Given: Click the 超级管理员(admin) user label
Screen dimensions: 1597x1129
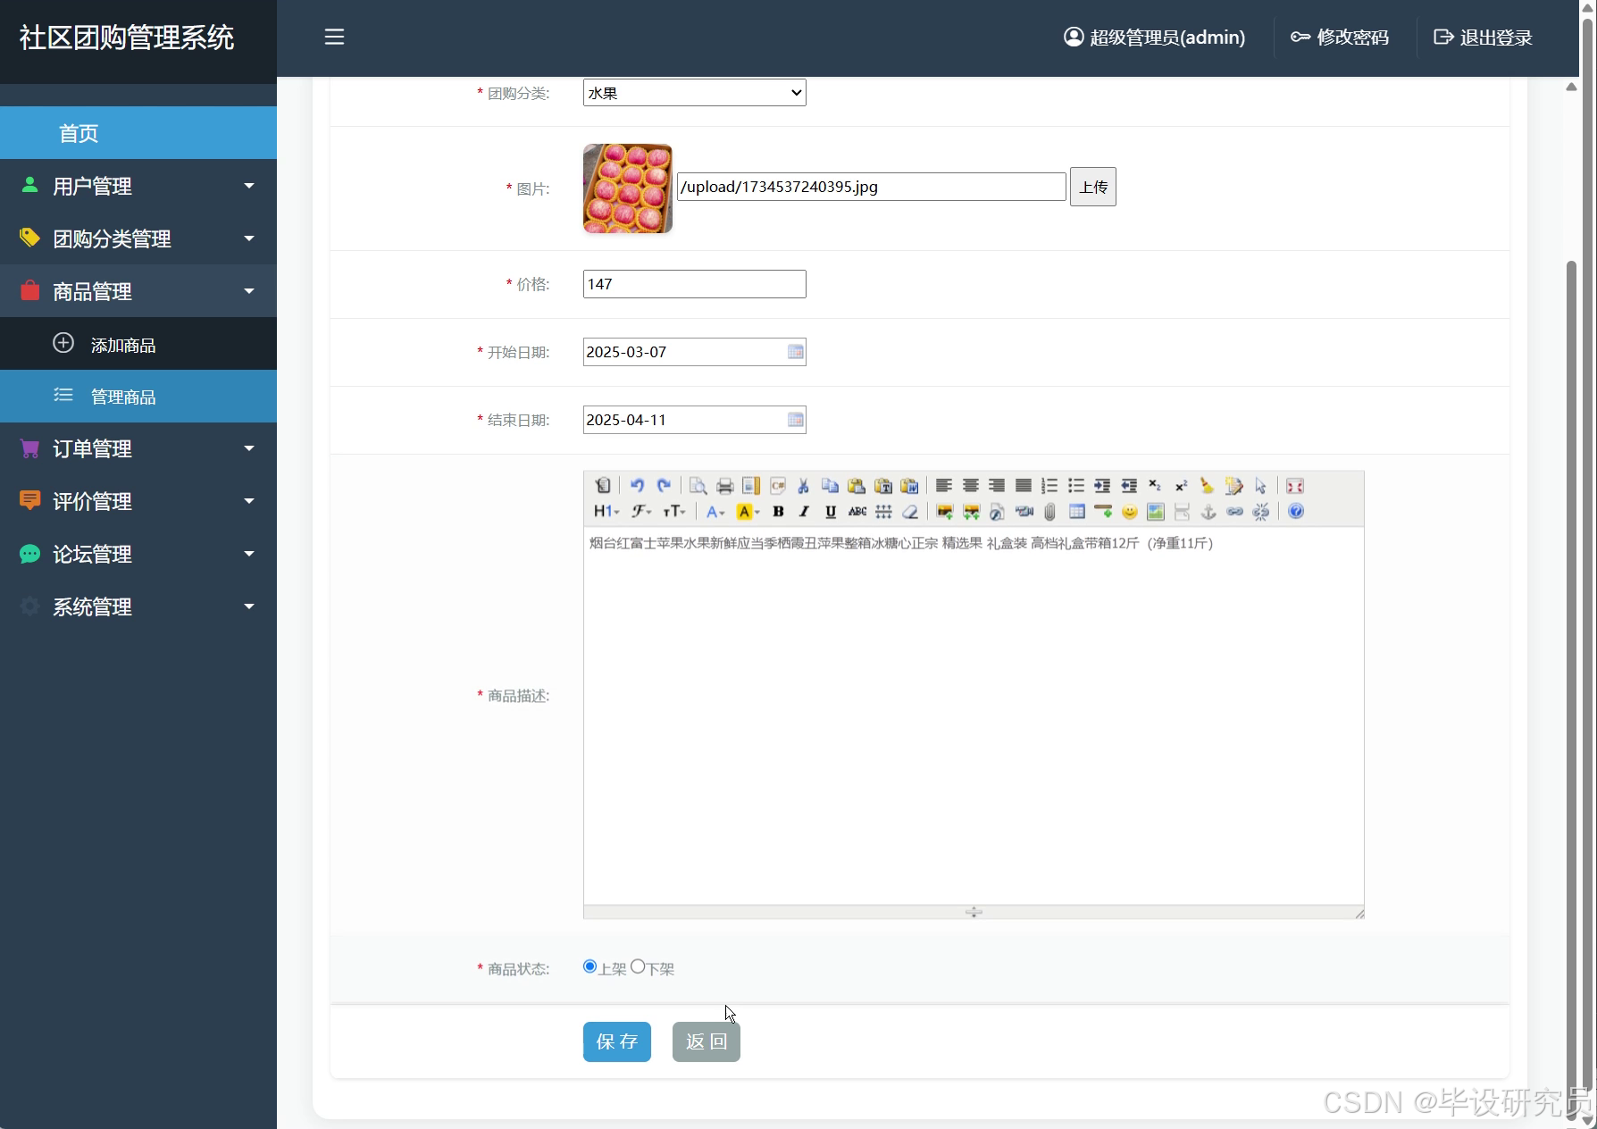Looking at the screenshot, I should click(x=1154, y=38).
